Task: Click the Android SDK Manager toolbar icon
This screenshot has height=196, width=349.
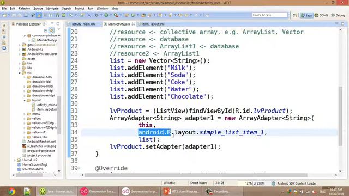Action: (x=58, y=15)
